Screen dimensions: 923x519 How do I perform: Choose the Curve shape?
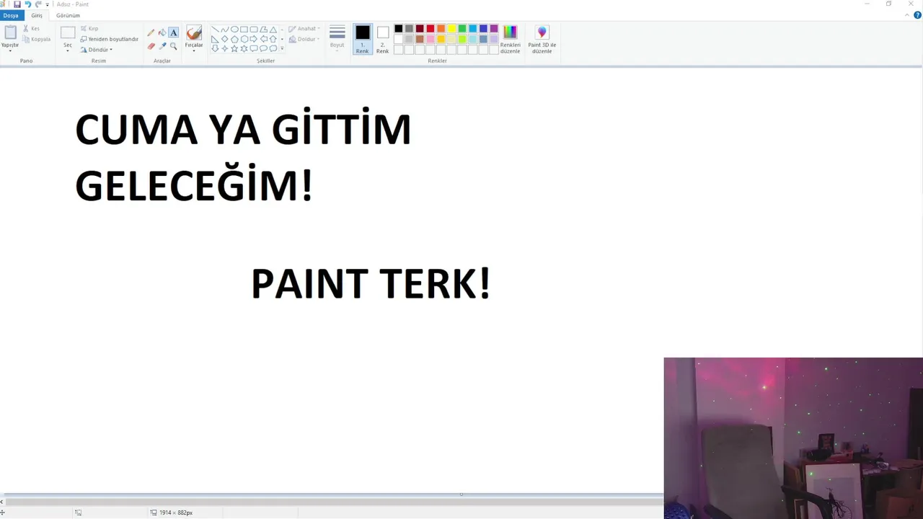[224, 30]
